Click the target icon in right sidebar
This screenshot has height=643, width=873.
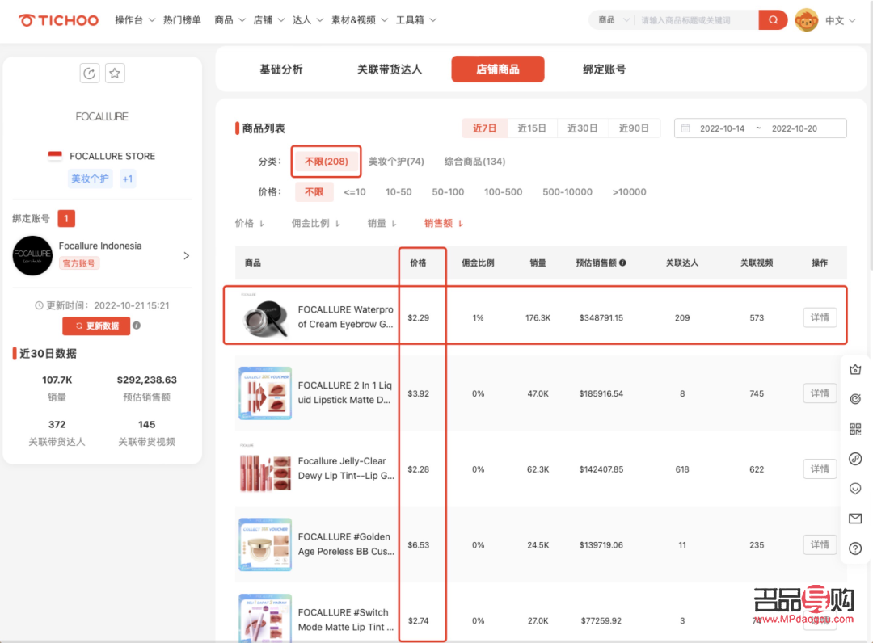(855, 399)
